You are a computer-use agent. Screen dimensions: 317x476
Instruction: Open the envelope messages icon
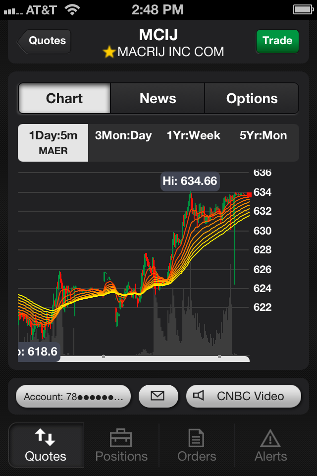click(158, 396)
